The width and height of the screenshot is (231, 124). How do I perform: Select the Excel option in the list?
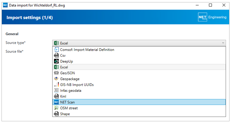(139, 67)
